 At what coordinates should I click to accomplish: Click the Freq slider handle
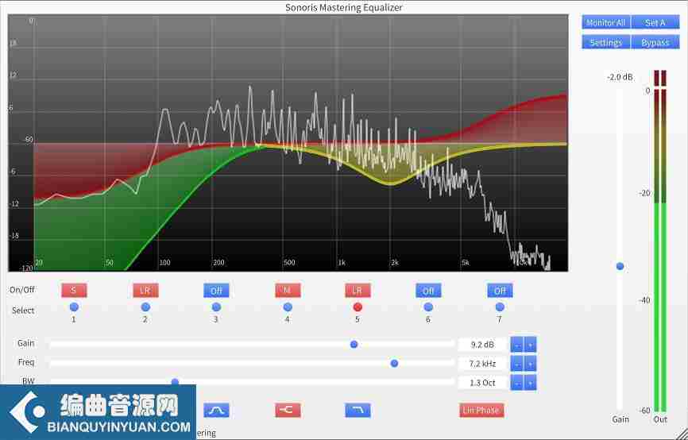[x=394, y=363]
